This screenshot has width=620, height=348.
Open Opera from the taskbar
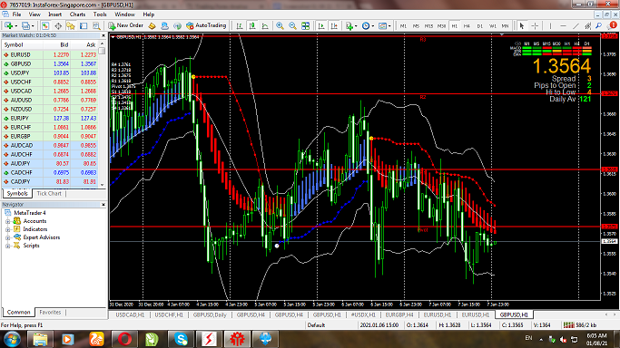[x=124, y=339]
